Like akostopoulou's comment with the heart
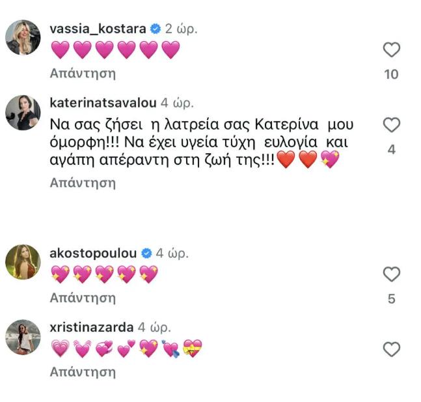Viewport: 421px width, 402px height. pyautogui.click(x=391, y=274)
